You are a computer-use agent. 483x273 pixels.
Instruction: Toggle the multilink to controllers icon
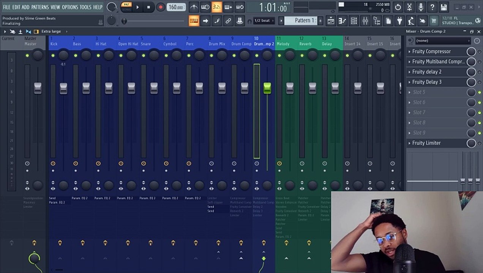[x=228, y=21]
